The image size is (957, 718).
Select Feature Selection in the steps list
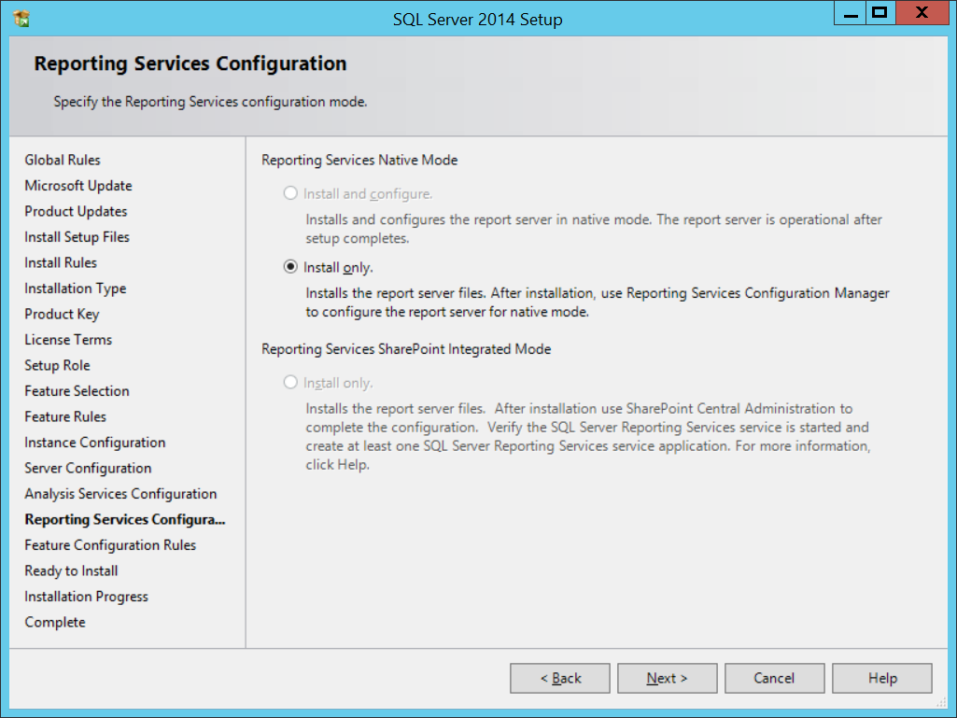tap(77, 391)
